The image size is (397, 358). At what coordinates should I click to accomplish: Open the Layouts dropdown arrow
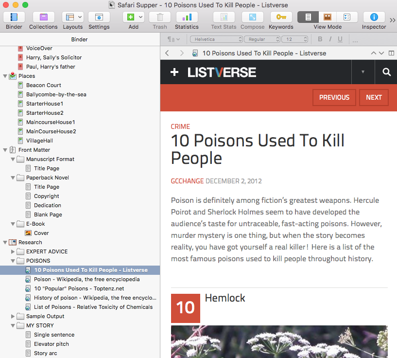click(x=80, y=17)
